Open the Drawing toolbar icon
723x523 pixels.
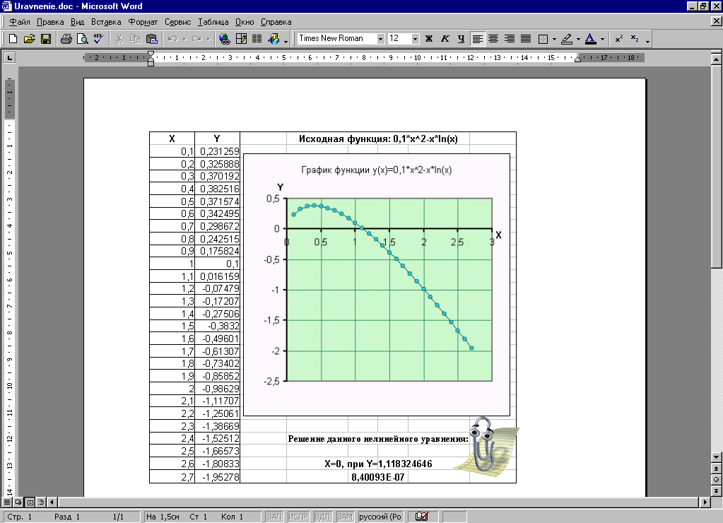(x=274, y=39)
